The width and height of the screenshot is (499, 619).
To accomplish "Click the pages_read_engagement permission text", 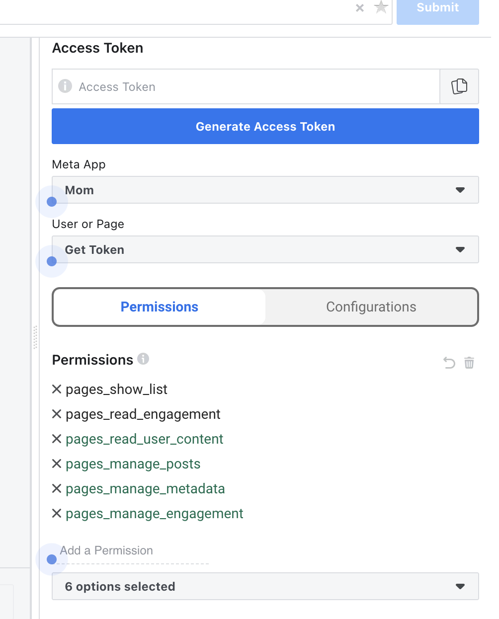I will [143, 414].
